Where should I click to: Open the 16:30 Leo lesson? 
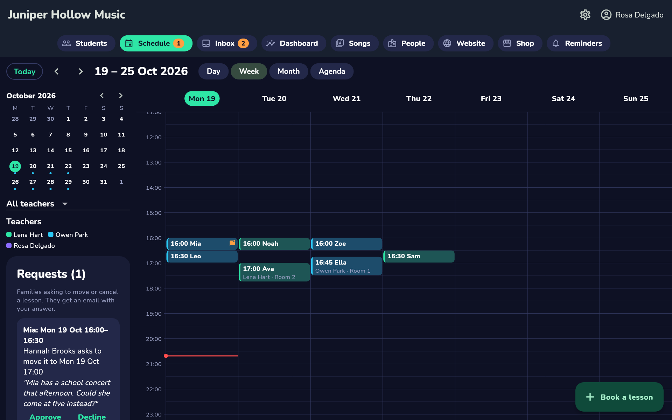[x=202, y=256]
